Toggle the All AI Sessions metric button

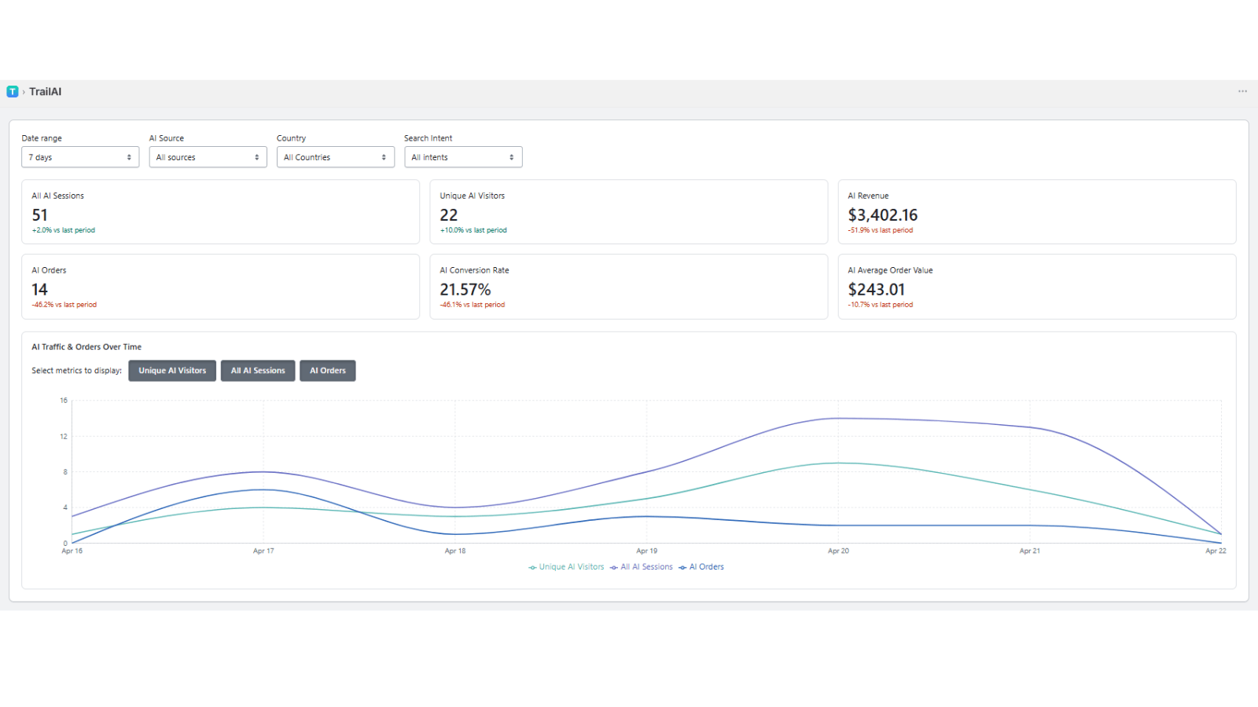258,371
